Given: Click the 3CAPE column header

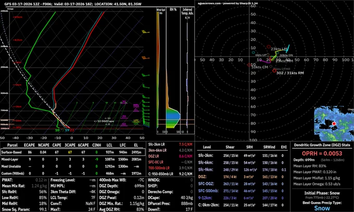Looking at the screenshot, I should click(70, 145).
